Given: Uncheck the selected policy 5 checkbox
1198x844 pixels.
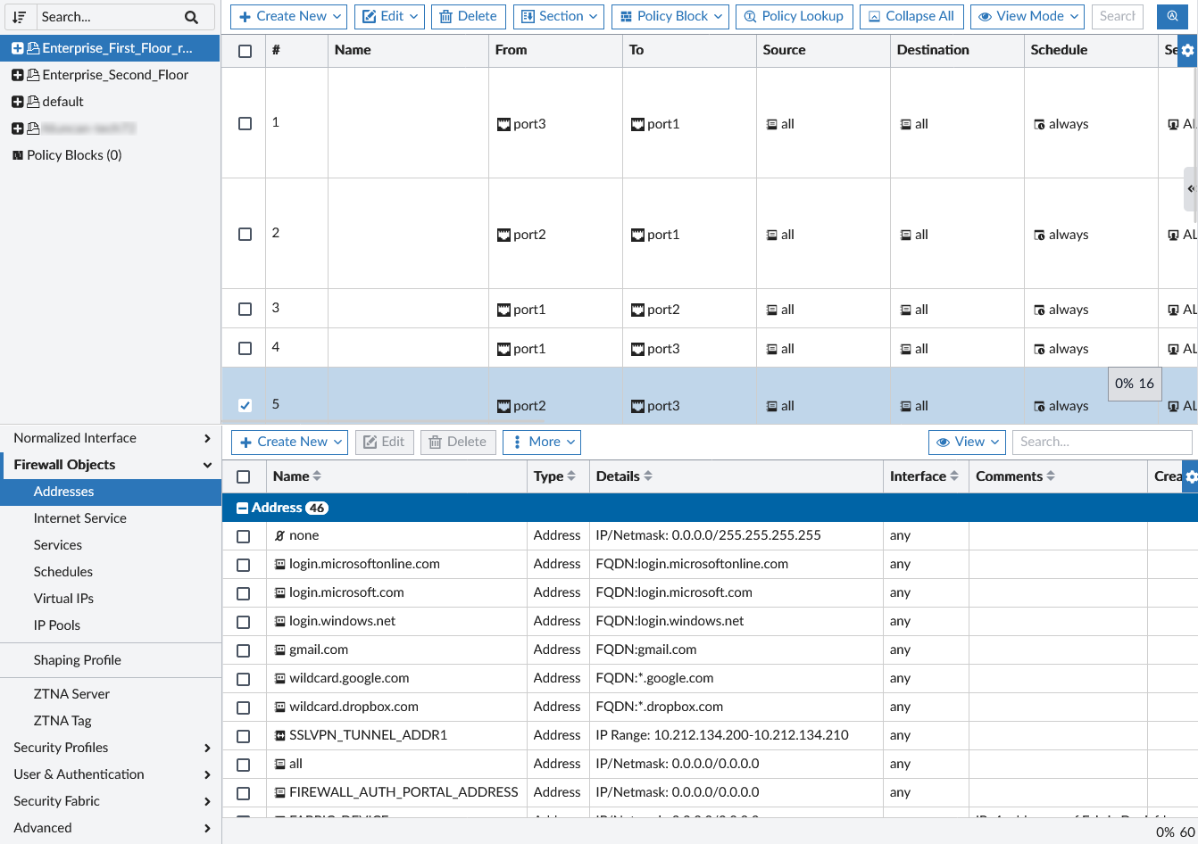Looking at the screenshot, I should click(x=244, y=405).
